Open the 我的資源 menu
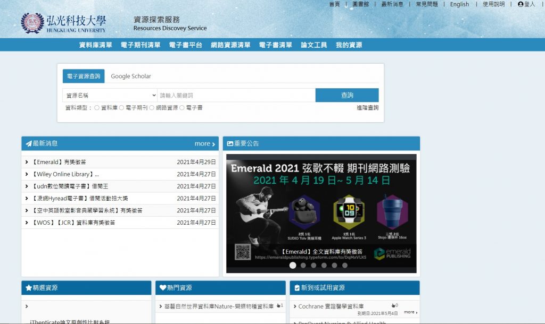Screen dimensions: 545x324 pyautogui.click(x=349, y=45)
